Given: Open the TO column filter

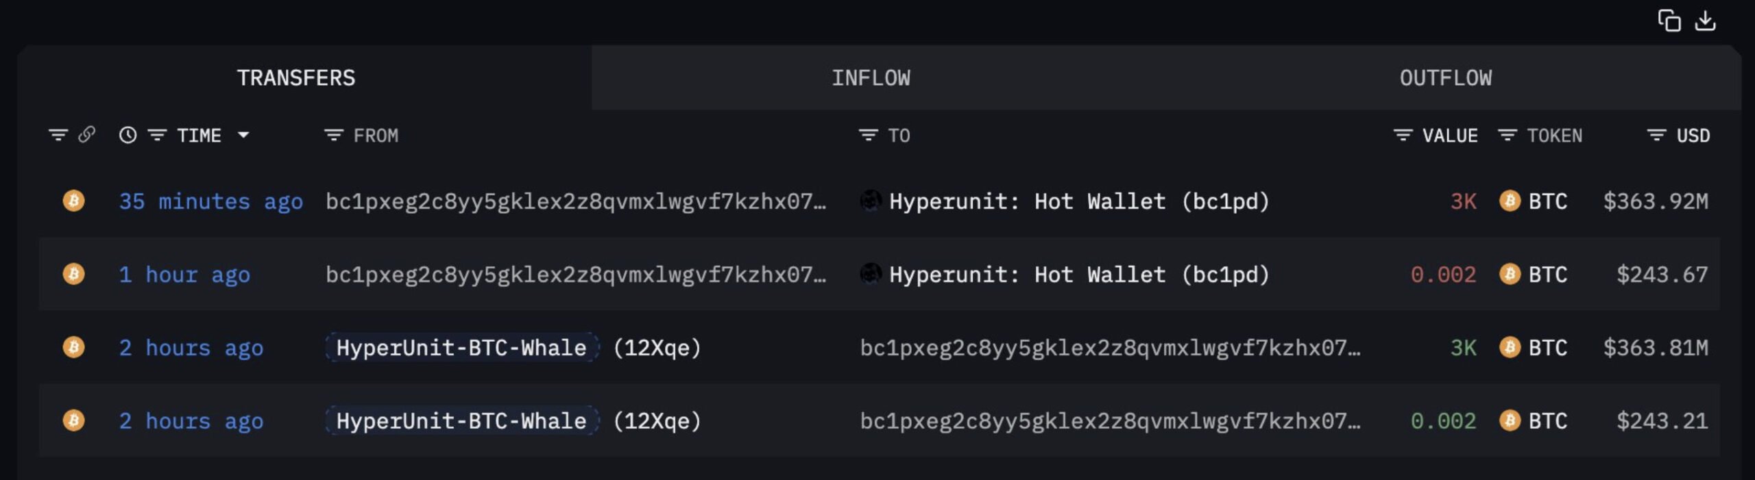Looking at the screenshot, I should 868,136.
